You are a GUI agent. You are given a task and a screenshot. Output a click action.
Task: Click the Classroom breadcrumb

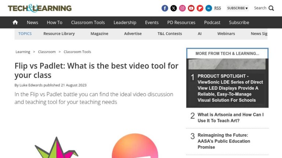(47, 52)
